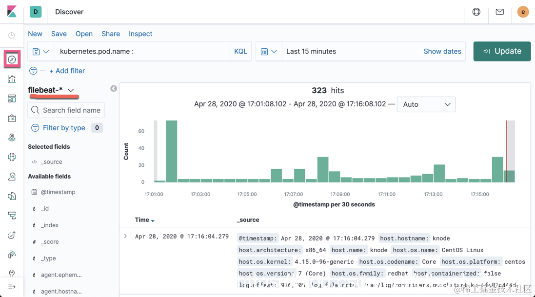The image size is (535, 297).
Task: Open Logs icon in sidebar
Action: tap(12, 196)
